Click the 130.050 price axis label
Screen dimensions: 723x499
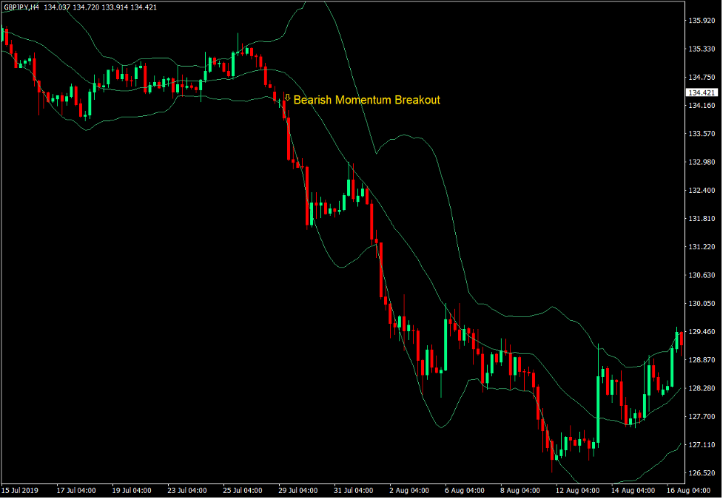click(701, 303)
